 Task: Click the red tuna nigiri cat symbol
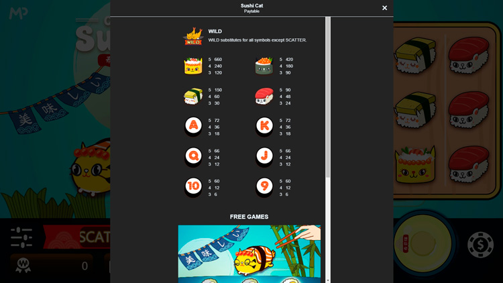pos(264,97)
